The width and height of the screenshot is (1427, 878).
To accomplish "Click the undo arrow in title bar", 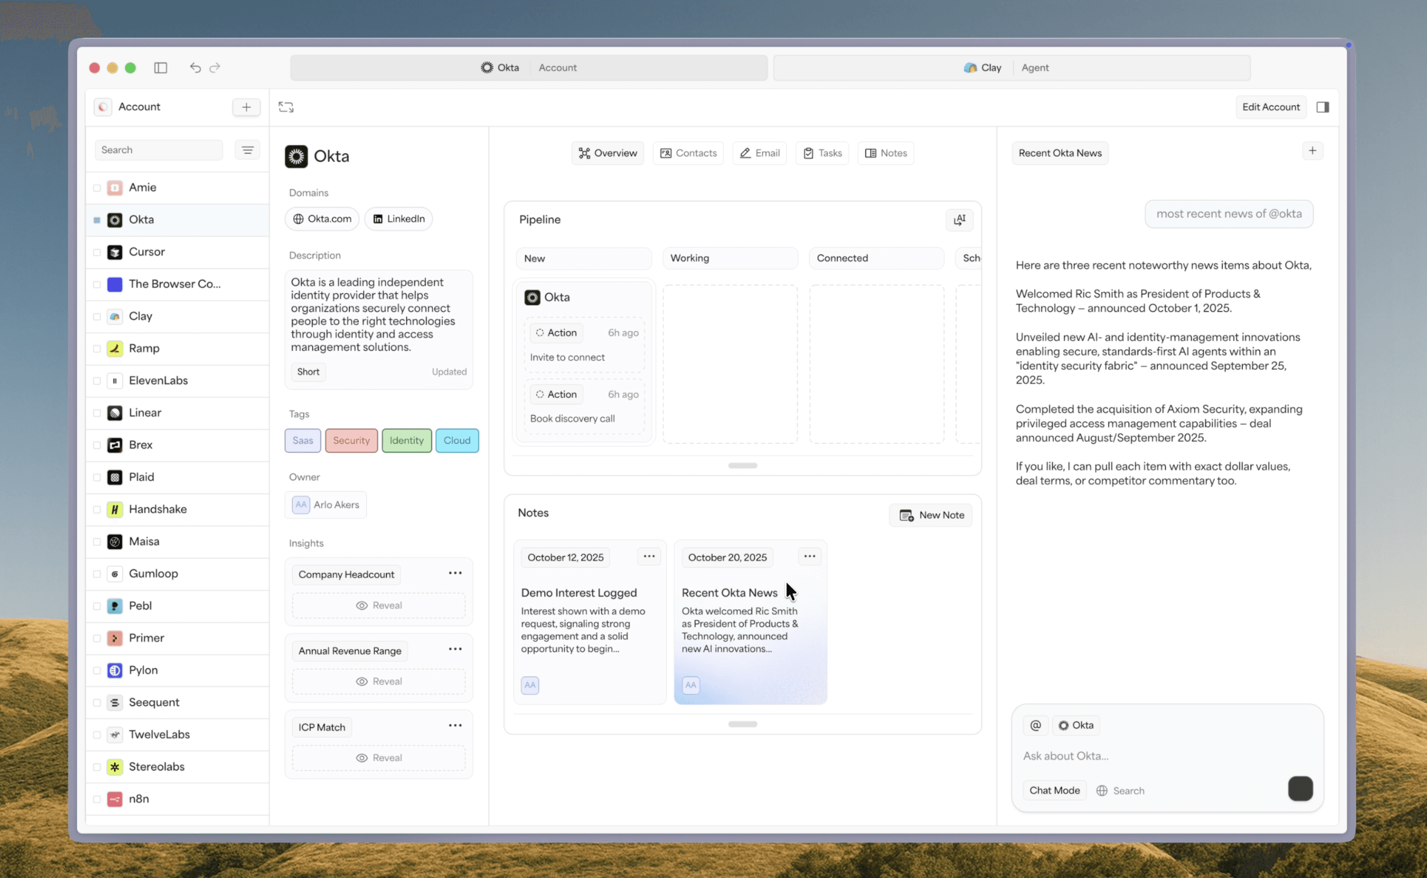I will [x=195, y=68].
